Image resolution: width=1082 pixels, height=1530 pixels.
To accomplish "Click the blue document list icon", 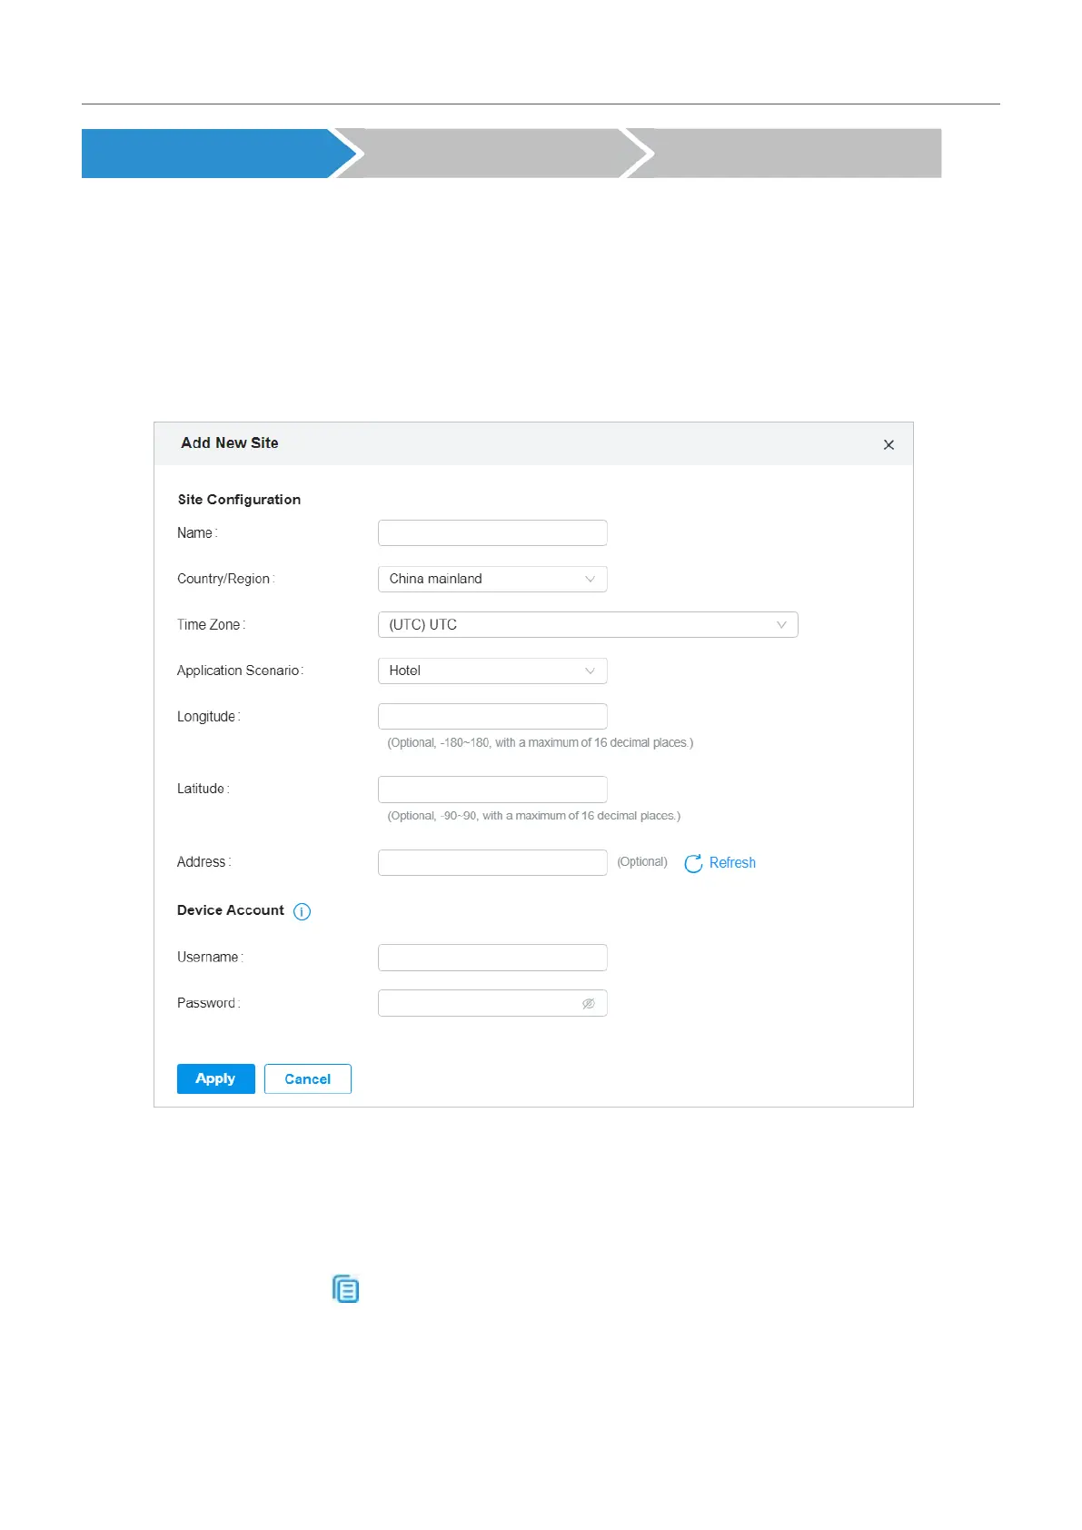I will point(346,1288).
